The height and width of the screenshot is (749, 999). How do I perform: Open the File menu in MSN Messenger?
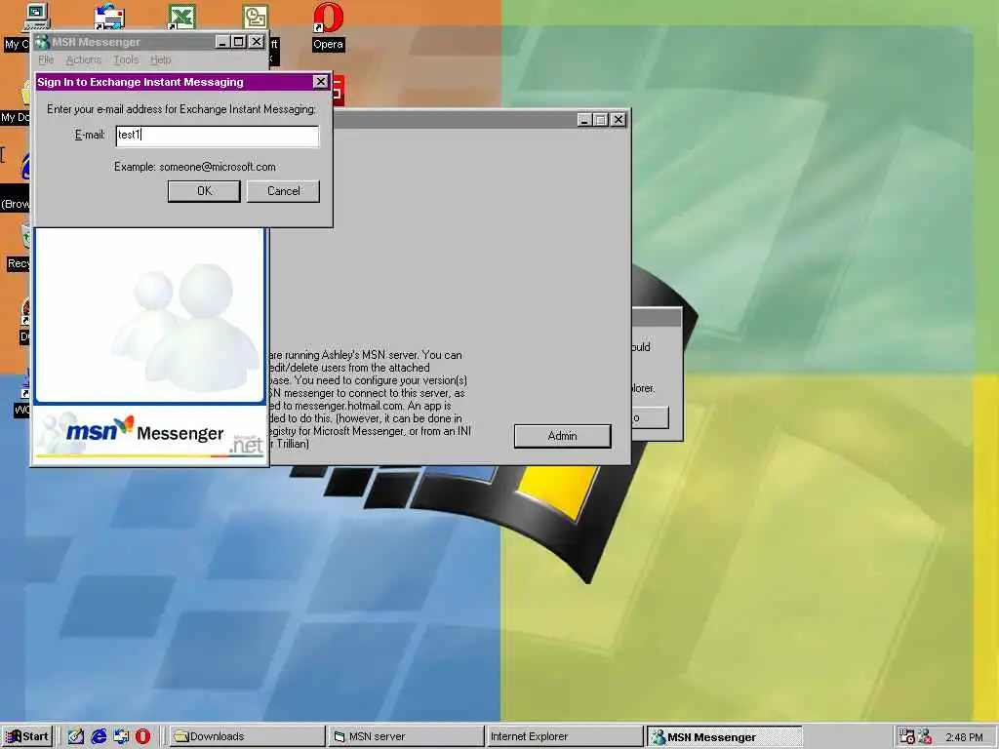tap(46, 59)
